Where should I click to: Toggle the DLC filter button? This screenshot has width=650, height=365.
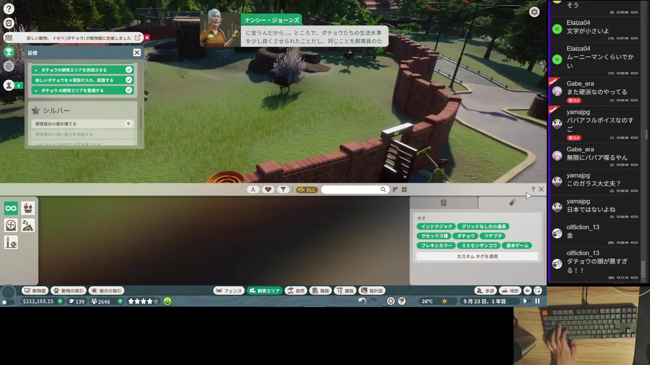tap(307, 190)
